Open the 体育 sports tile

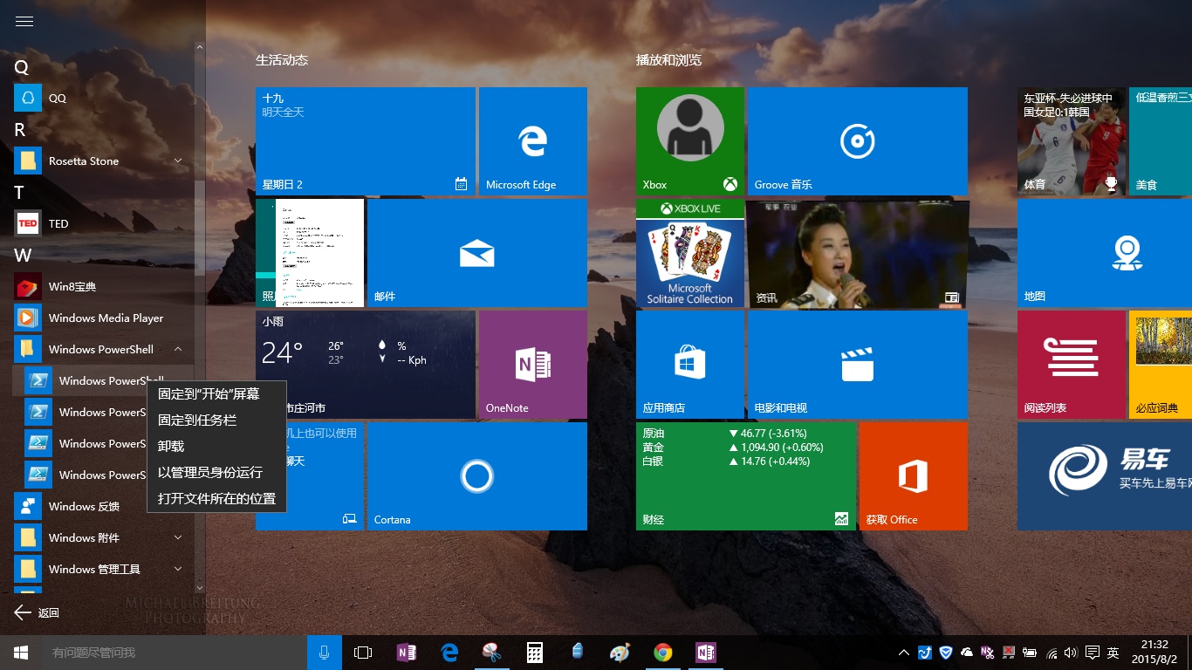click(1072, 141)
